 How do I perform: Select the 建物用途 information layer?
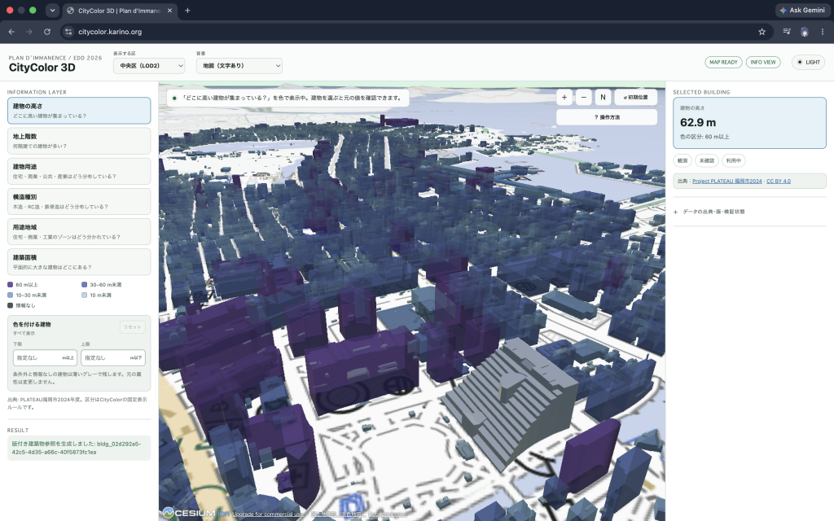(79, 171)
